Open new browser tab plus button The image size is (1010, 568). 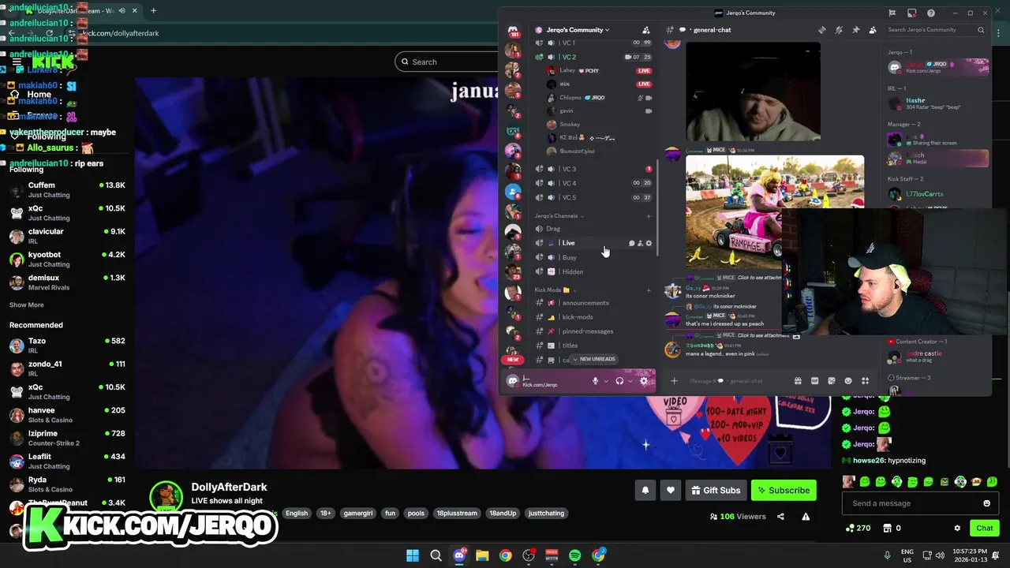[153, 11]
